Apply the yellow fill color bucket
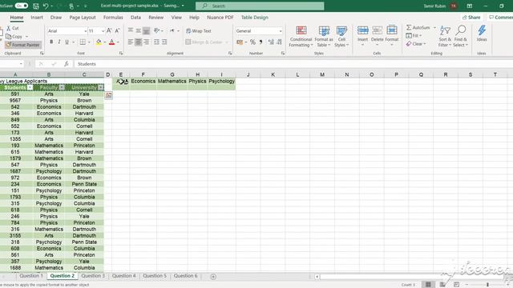 (x=99, y=42)
